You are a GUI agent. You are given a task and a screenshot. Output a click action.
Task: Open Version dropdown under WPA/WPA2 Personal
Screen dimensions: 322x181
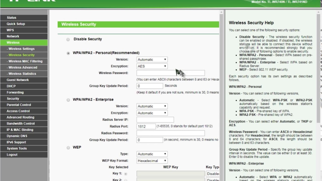(152, 60)
